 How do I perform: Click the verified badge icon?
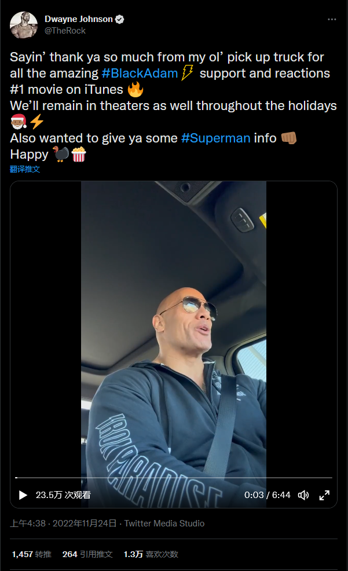point(120,19)
